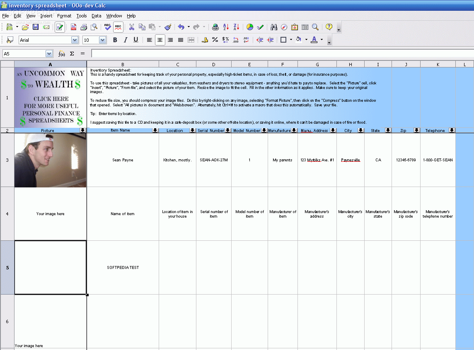
Task: Click the Help question mark icon
Action: 329,27
